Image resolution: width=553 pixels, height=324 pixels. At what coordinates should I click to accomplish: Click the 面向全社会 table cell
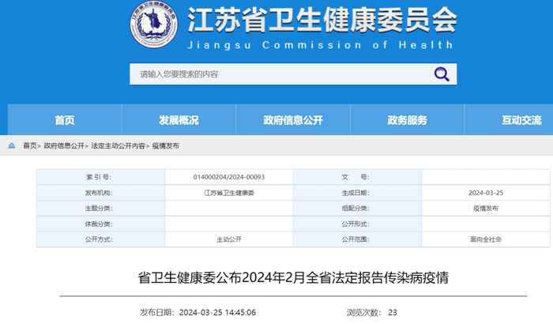point(486,239)
